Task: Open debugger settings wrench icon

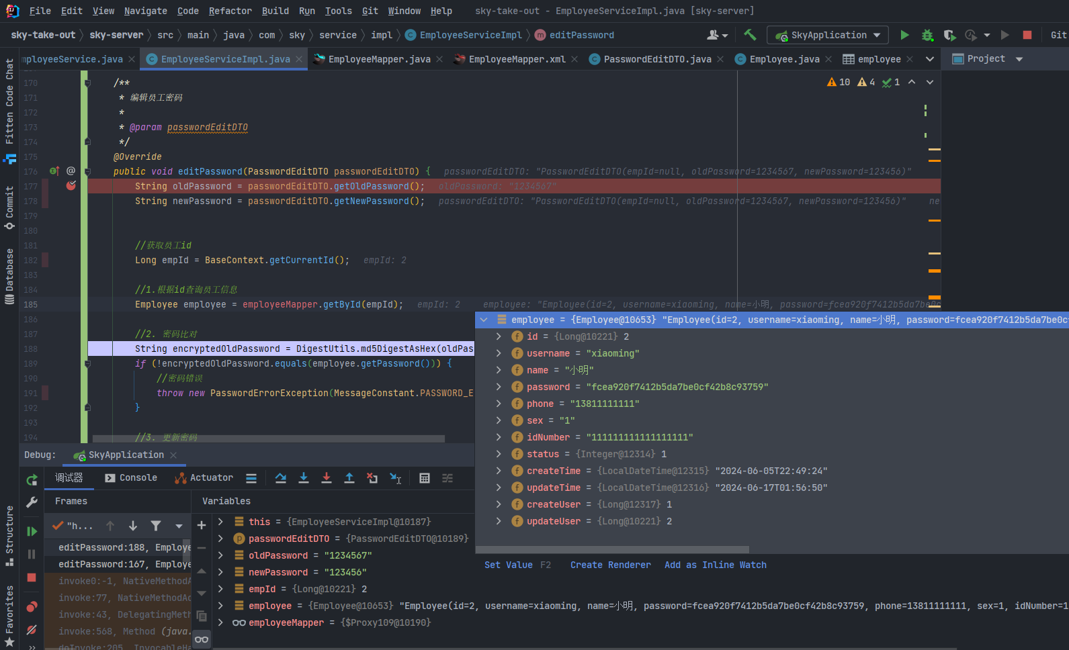Action: pyautogui.click(x=32, y=502)
